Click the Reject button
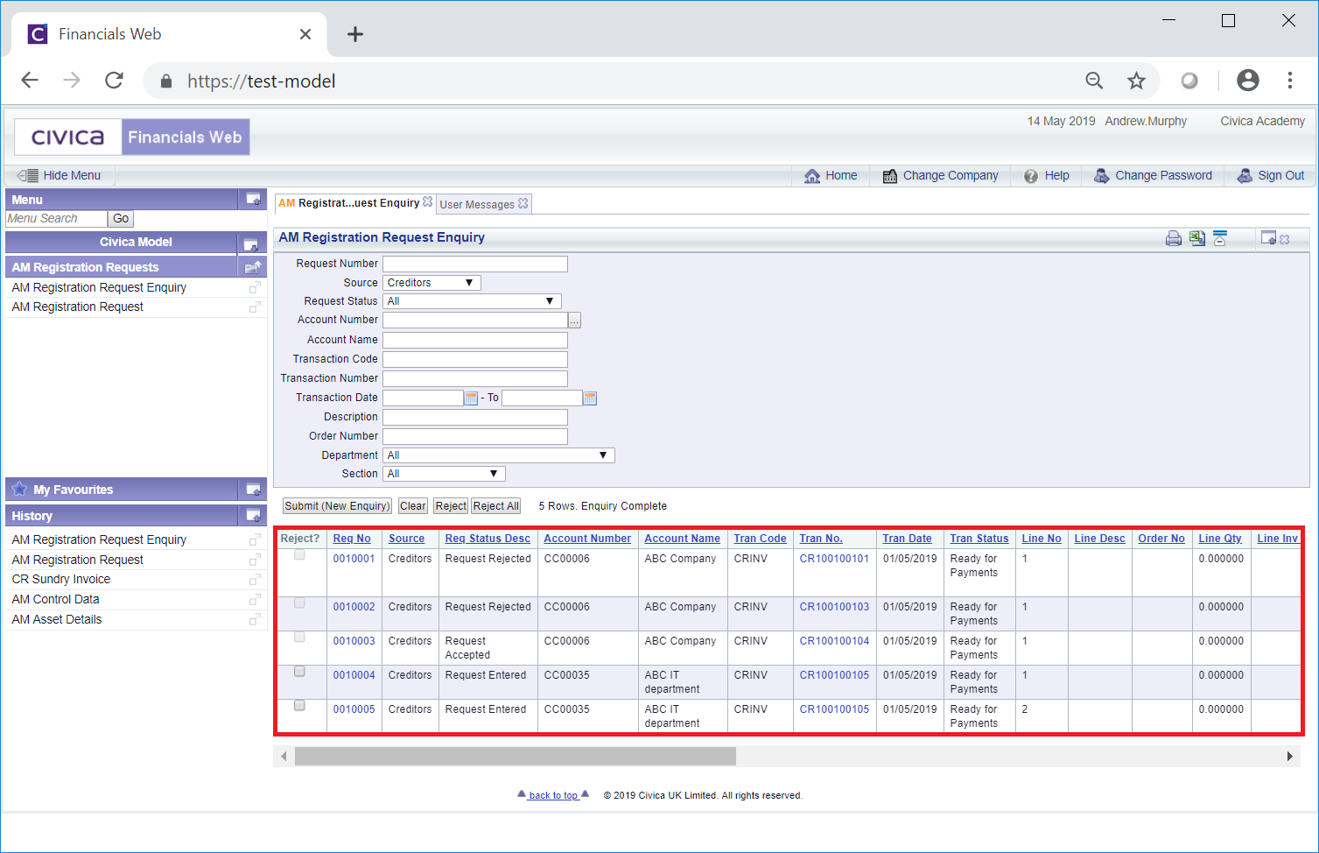 coord(451,506)
